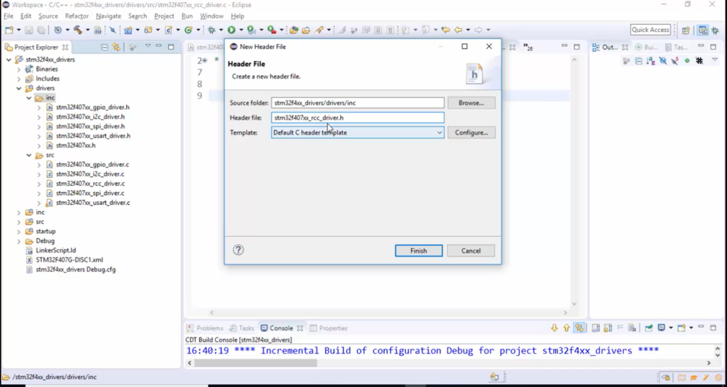
Task: Click the New C class green icon
Action: 188,30
